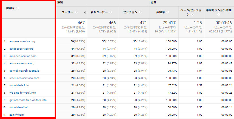
Task: Click the 直帰率 help question mark icon
Action: click(168, 12)
